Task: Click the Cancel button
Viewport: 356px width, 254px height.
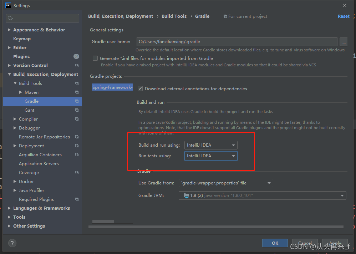Action: tap(305, 243)
